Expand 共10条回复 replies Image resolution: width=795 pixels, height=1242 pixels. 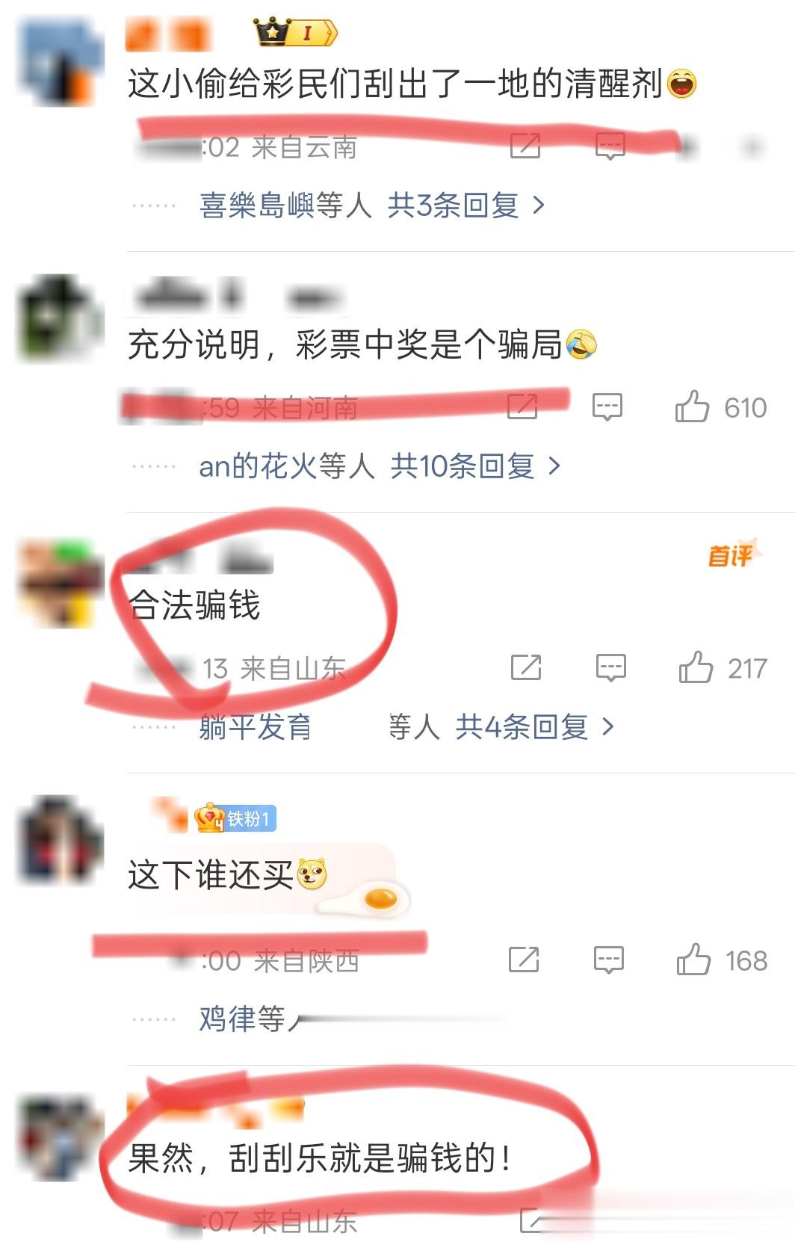pos(475,466)
